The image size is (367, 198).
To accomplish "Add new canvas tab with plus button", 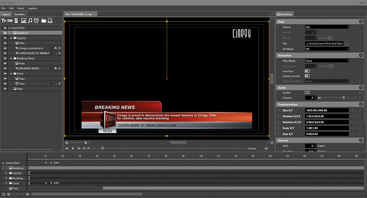I will click(272, 14).
